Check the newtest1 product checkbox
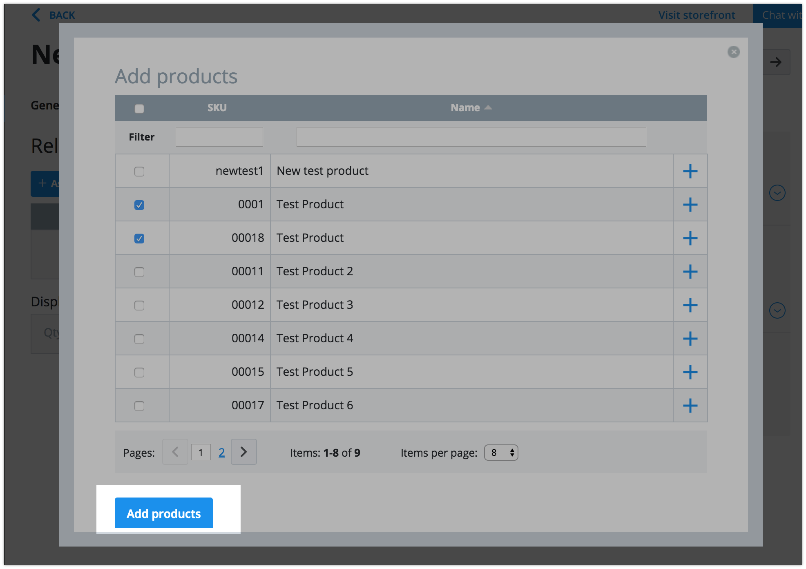Screen dimensions: 806x569 click(139, 172)
